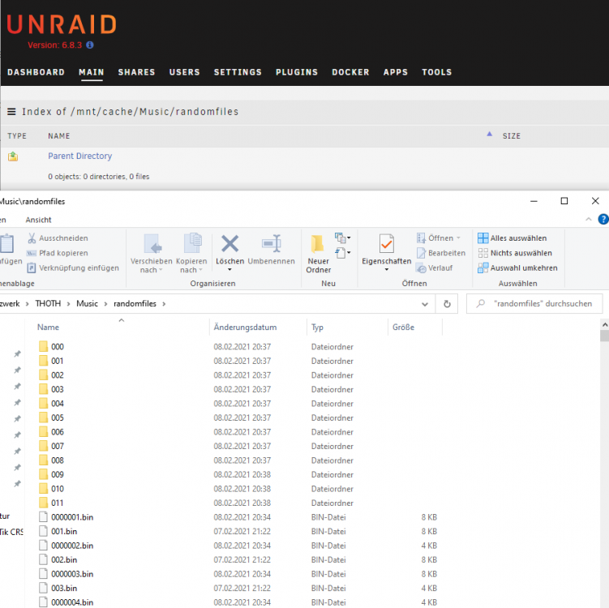Click Verknüpfung einfügen in the ribbon
Screen dimensions: 609x608
73,268
